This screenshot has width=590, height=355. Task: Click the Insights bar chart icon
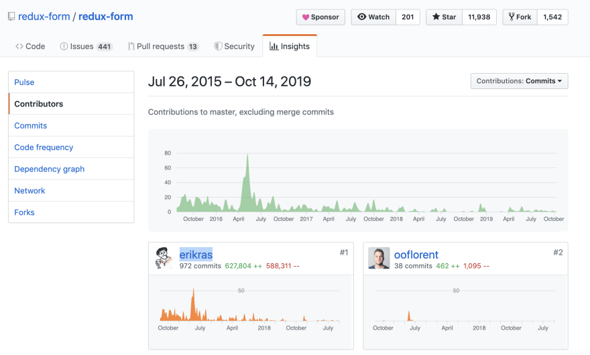click(274, 46)
